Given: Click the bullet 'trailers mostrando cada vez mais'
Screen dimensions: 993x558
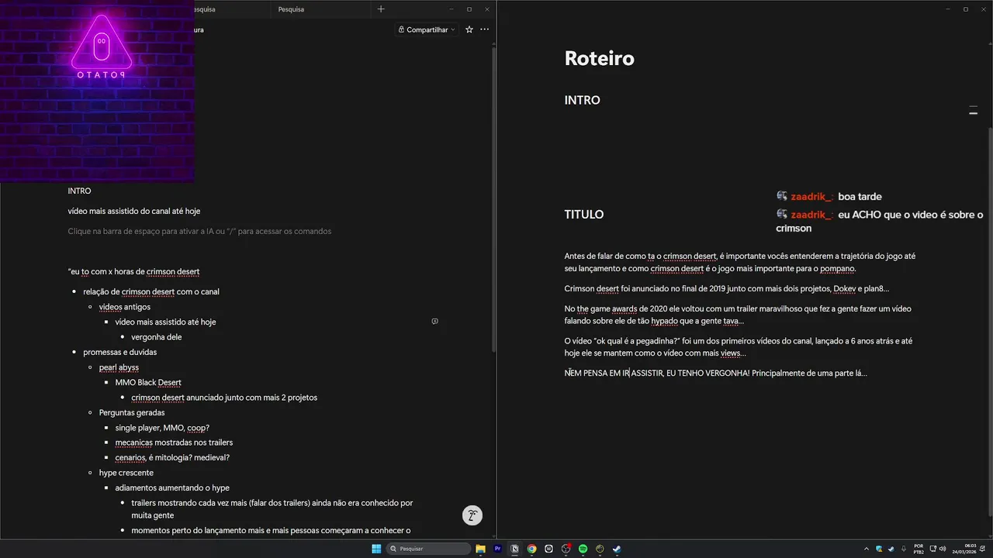Looking at the screenshot, I should 272,509.
